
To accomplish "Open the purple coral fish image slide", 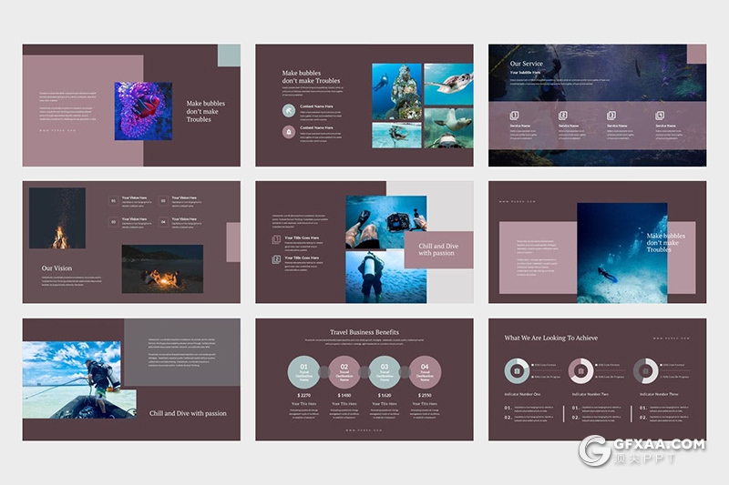I will coord(143,111).
